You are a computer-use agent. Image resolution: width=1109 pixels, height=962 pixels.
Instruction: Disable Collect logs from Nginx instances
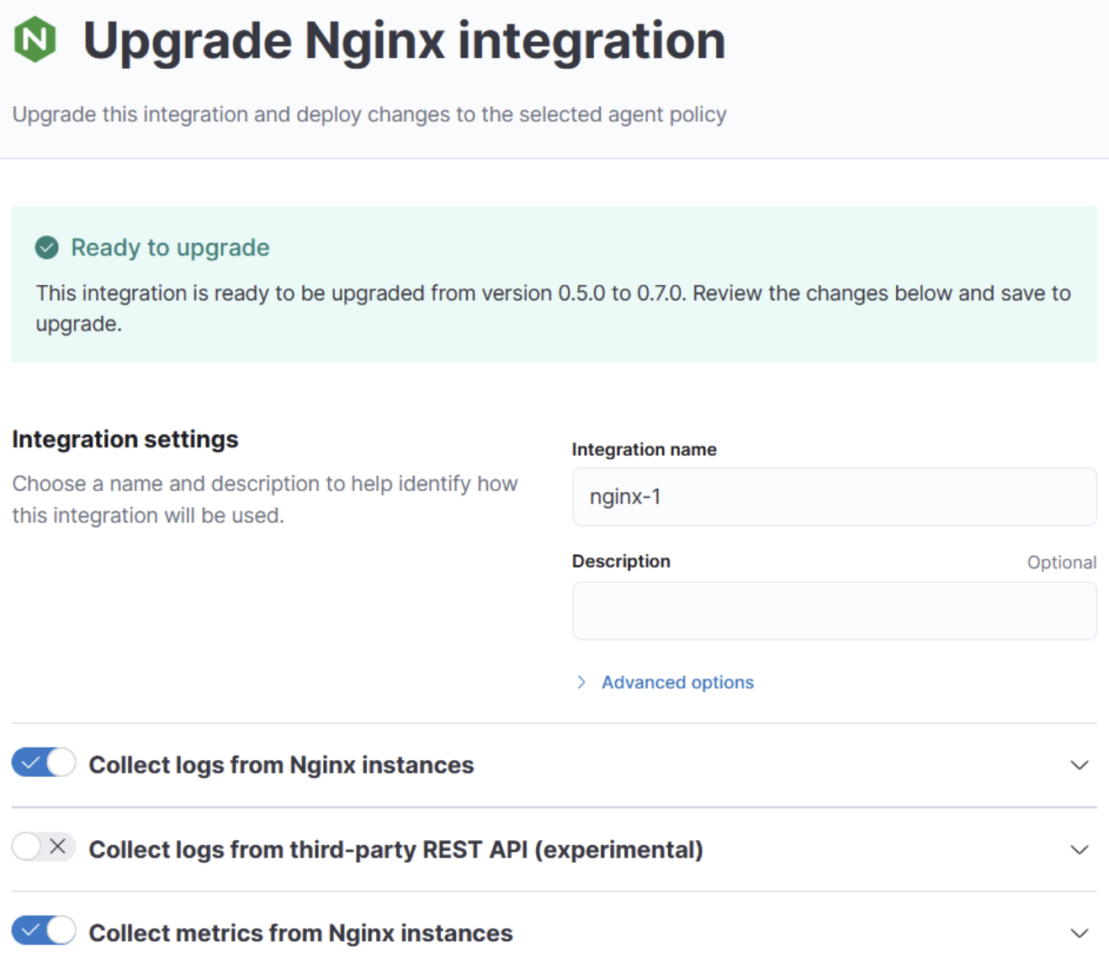click(44, 763)
